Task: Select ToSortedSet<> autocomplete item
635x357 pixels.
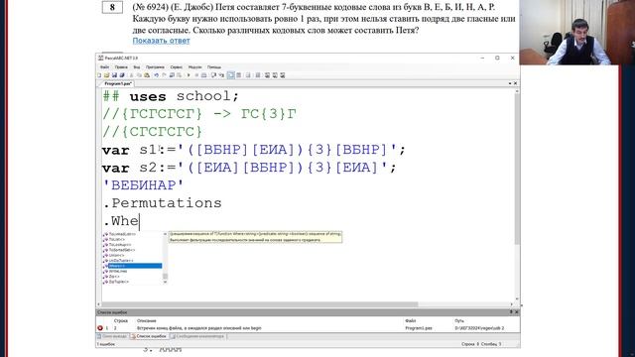Action: pyautogui.click(x=121, y=250)
